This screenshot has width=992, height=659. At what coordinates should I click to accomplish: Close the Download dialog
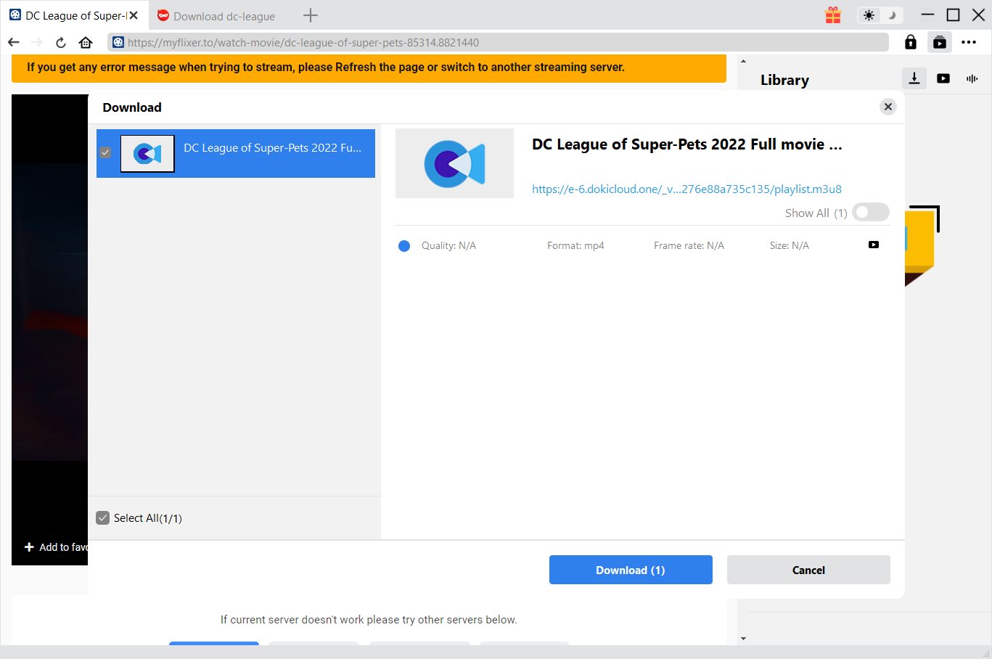click(888, 107)
